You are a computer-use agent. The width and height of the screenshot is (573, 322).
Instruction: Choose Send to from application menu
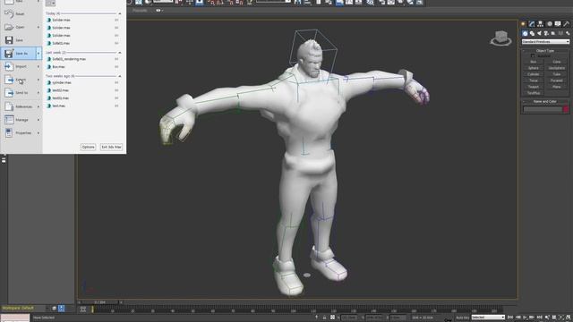21,93
